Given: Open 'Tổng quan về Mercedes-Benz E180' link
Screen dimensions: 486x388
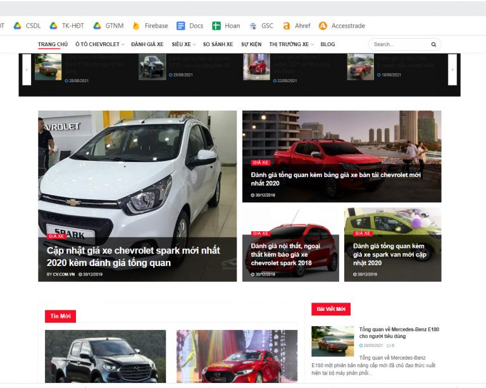Looking at the screenshot, I should (x=399, y=332).
